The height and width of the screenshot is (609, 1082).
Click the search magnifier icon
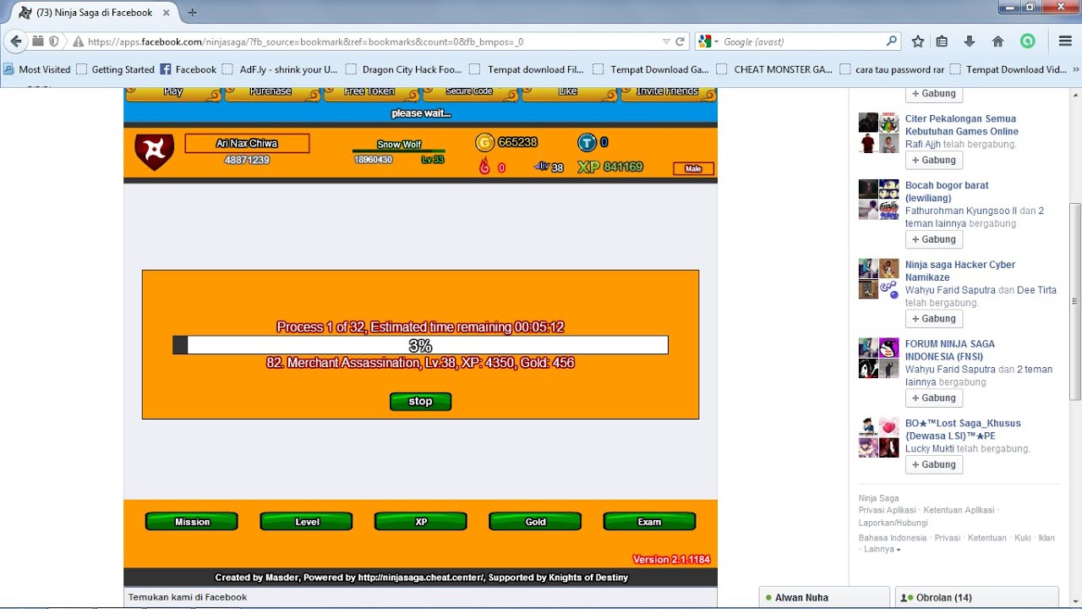[x=891, y=41]
